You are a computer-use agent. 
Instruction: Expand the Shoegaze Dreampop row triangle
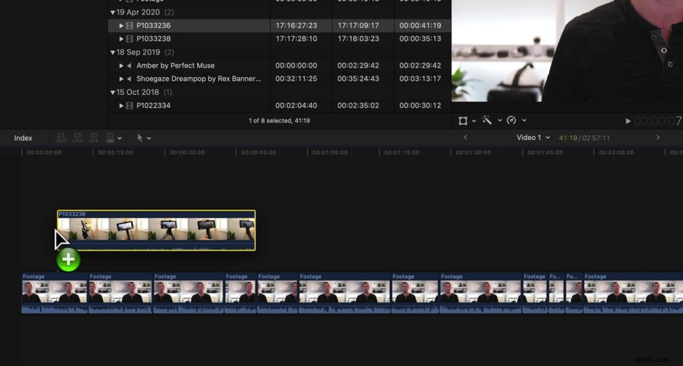[x=122, y=79]
